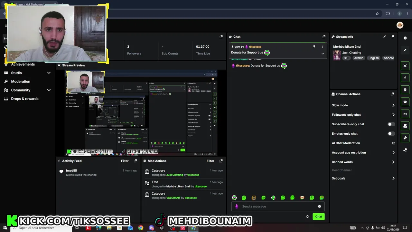Open the AI Chat Moderation external link icon
The width and height of the screenshot is (412, 232).
pos(393,143)
